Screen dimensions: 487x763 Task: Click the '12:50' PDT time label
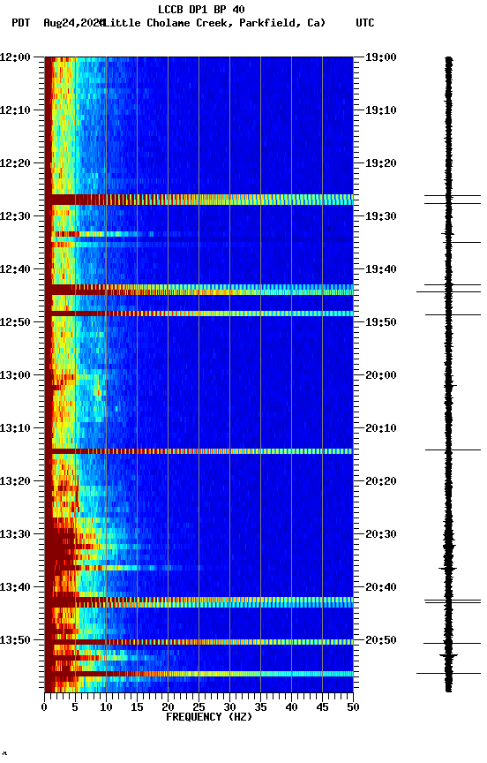[15, 322]
